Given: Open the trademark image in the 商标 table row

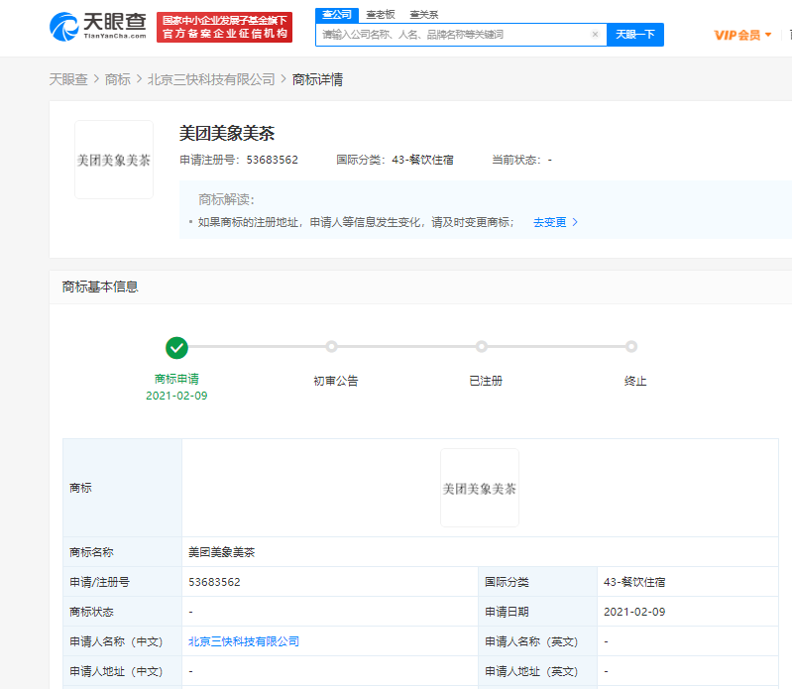Looking at the screenshot, I should 480,488.
